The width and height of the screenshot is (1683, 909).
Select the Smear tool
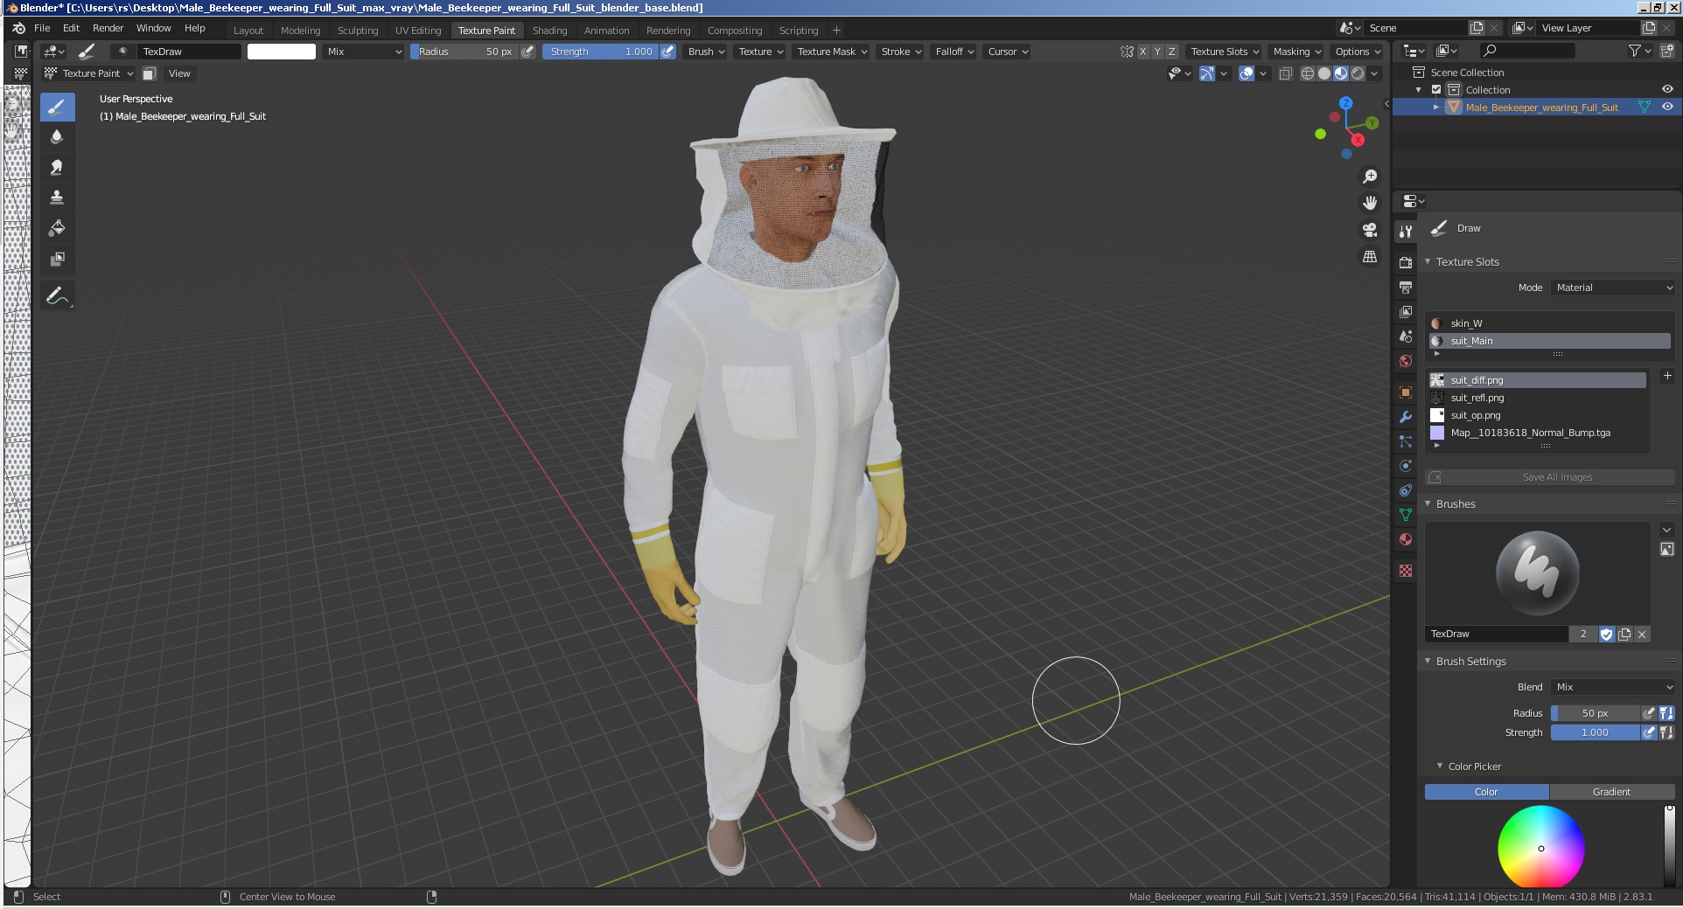[x=57, y=168]
